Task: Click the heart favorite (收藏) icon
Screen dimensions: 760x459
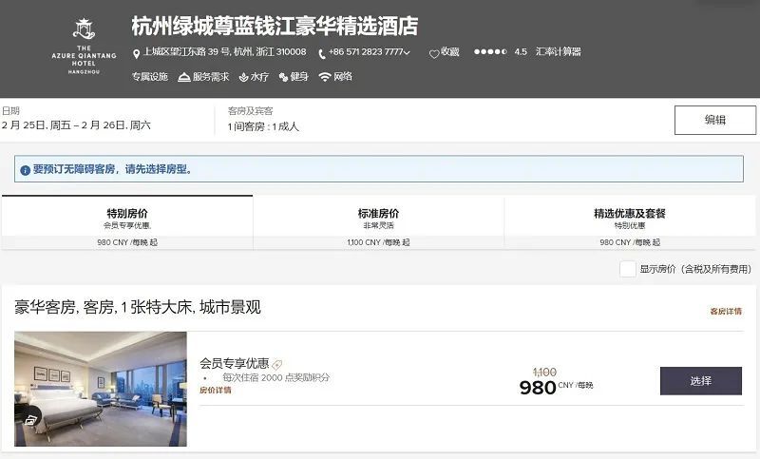Action: (434, 53)
